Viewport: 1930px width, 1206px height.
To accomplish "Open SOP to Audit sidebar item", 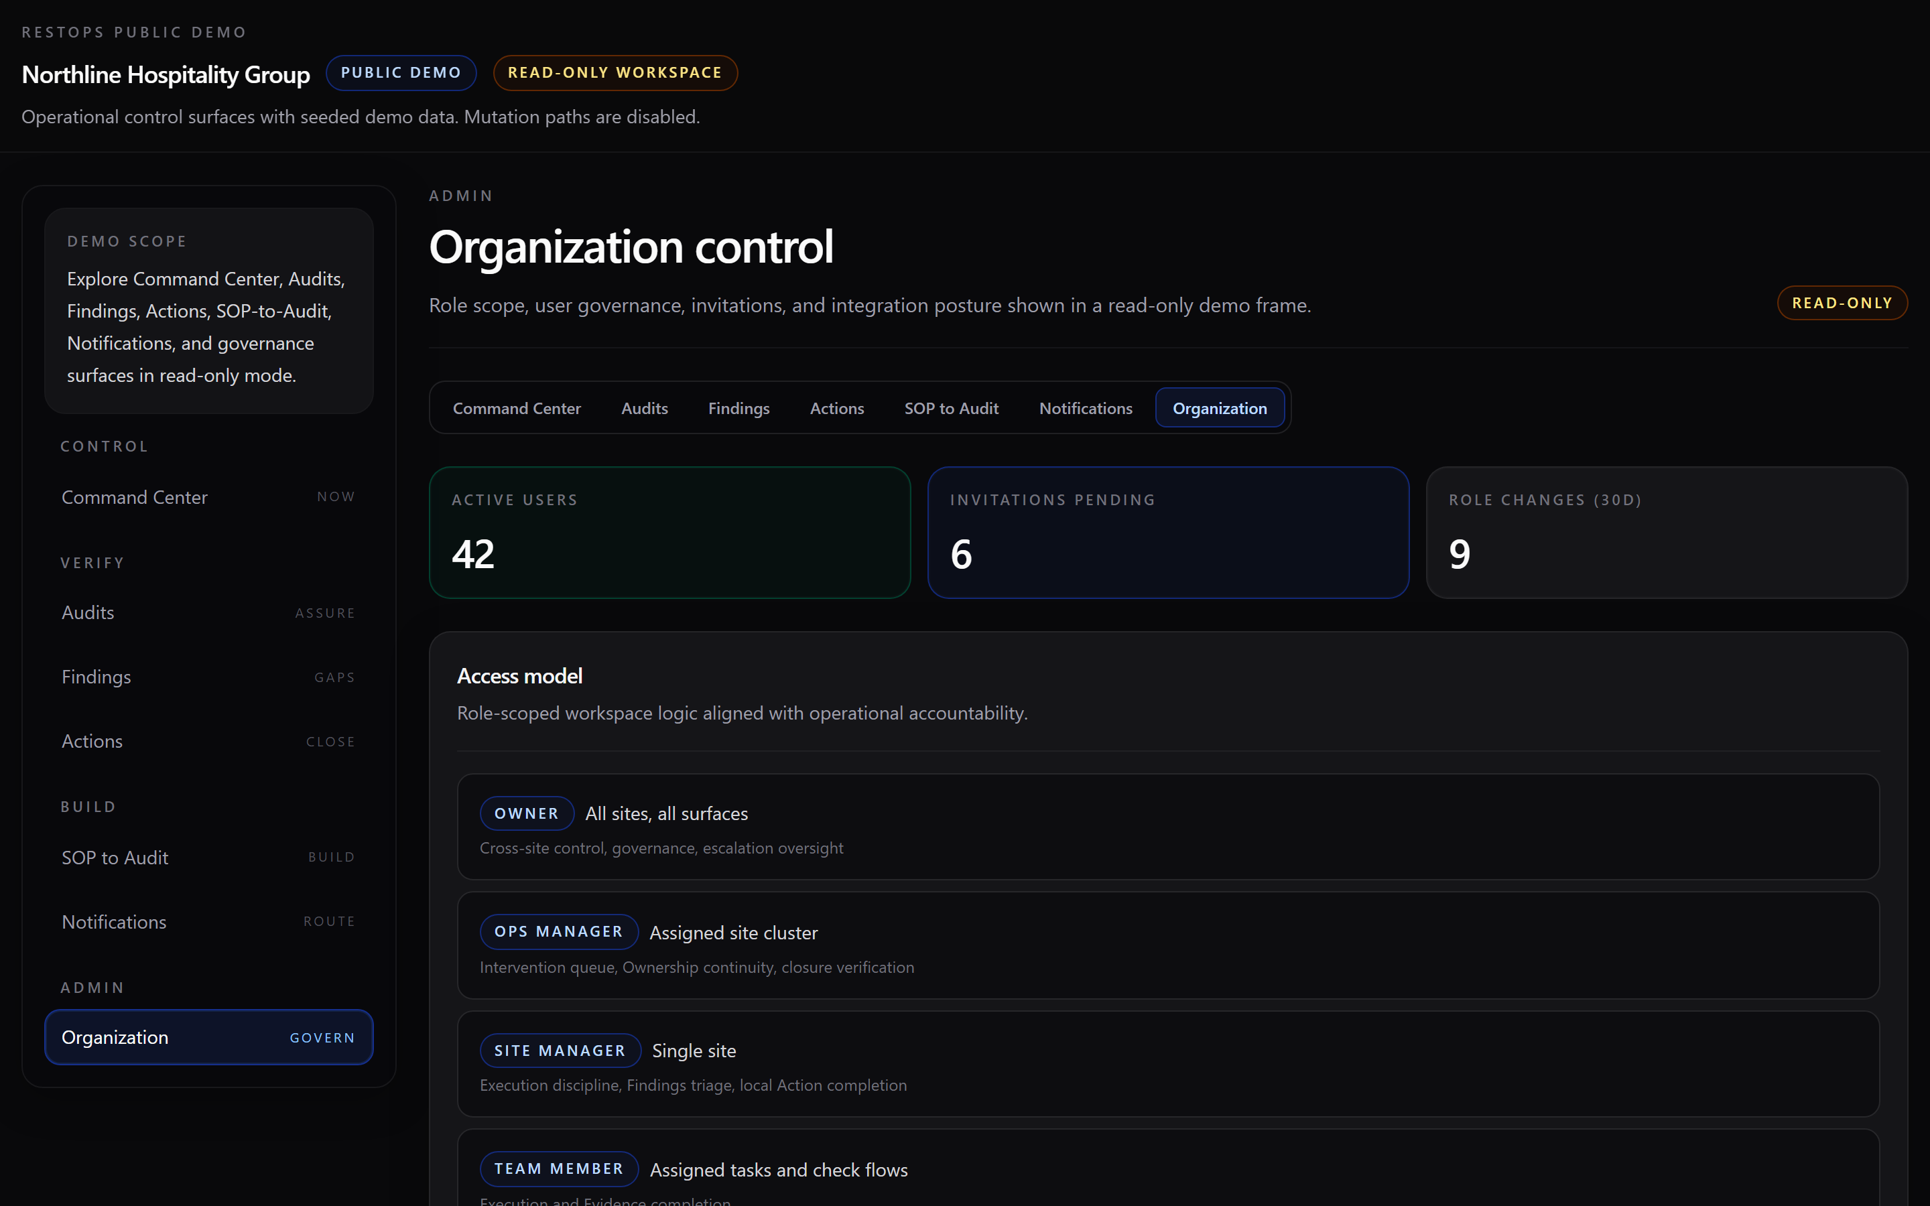I will click(209, 858).
